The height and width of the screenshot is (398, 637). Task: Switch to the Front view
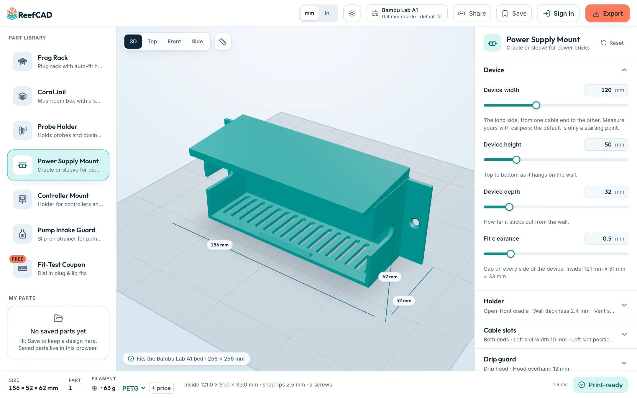click(x=174, y=42)
